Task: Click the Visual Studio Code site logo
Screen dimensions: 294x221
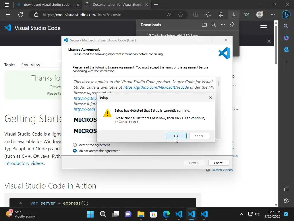Action: coord(32,28)
